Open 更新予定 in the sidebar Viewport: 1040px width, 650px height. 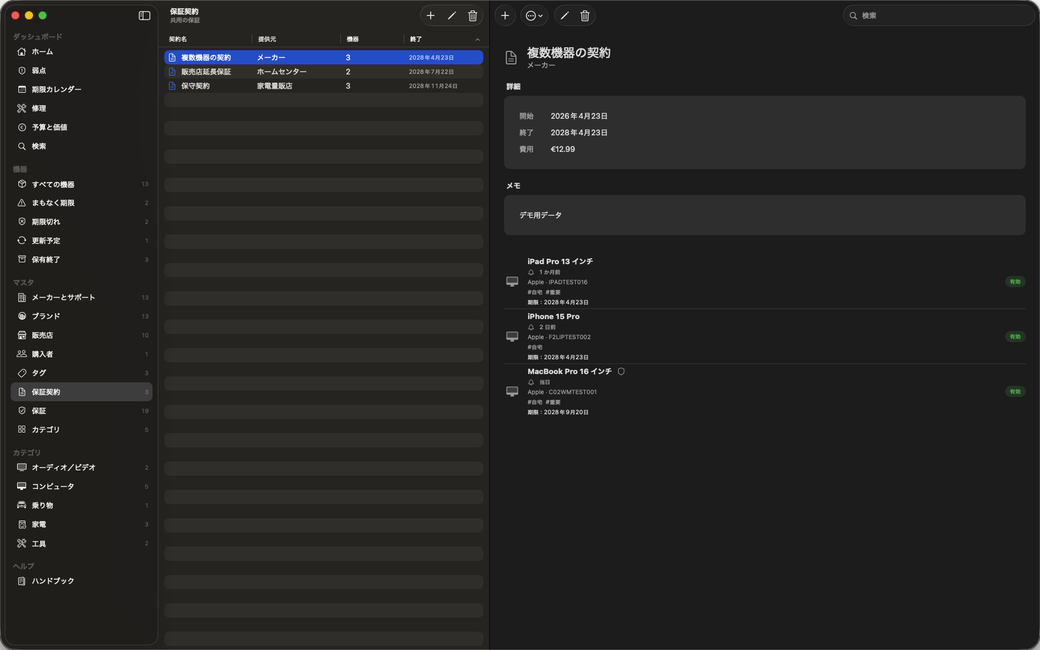(x=82, y=241)
